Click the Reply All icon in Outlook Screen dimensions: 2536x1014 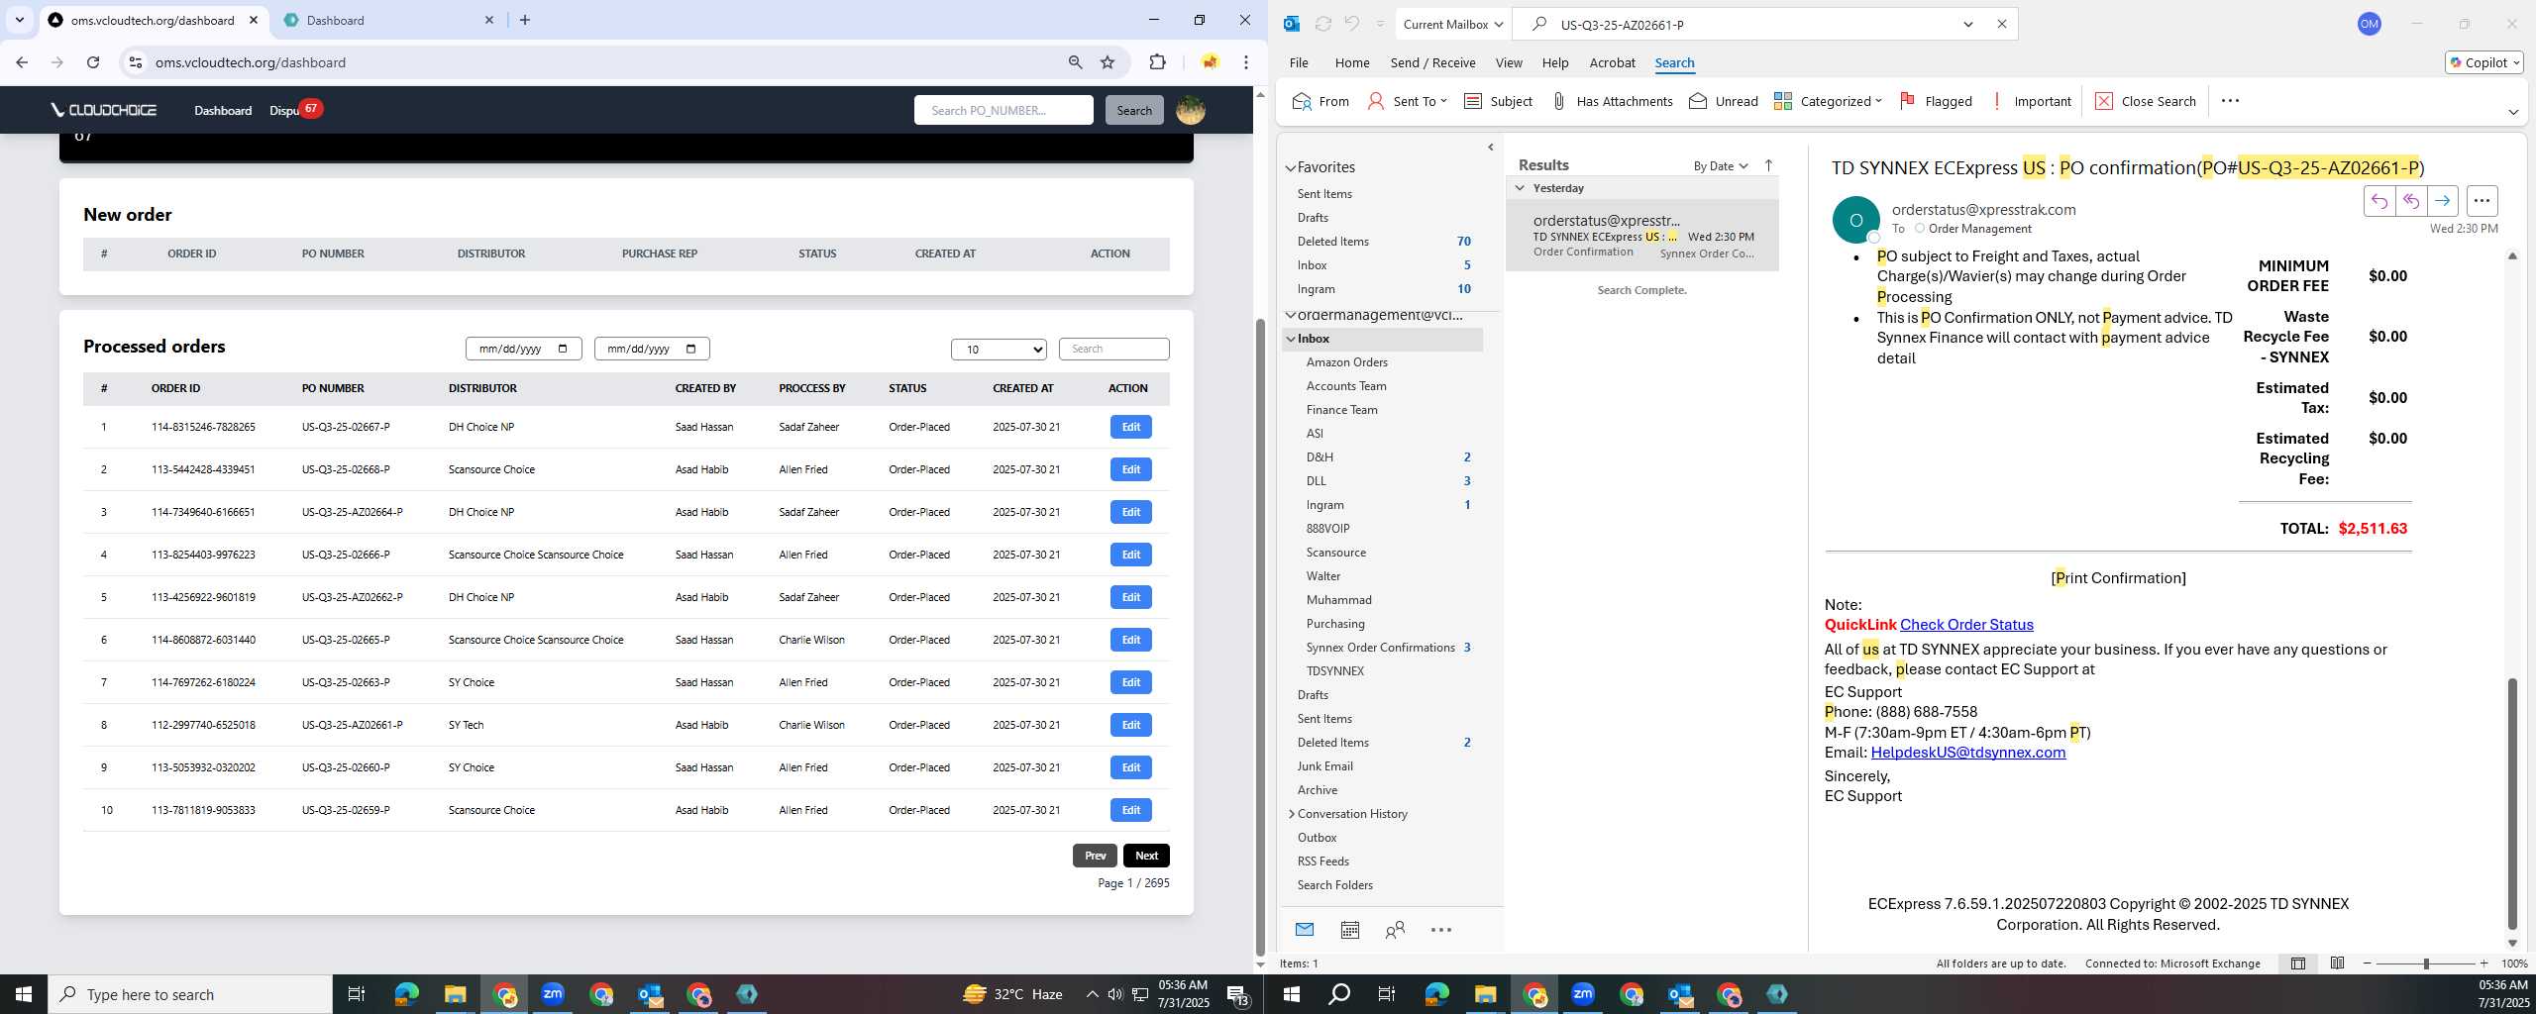(x=2410, y=201)
